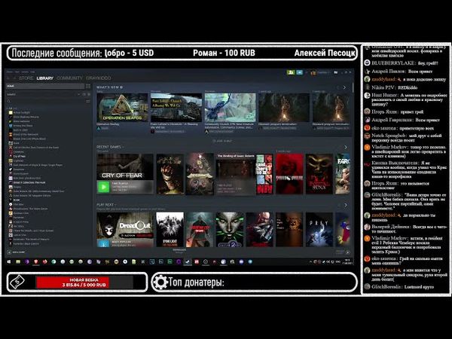
Task: Open the blue notifications icon in header
Action: 299,72
